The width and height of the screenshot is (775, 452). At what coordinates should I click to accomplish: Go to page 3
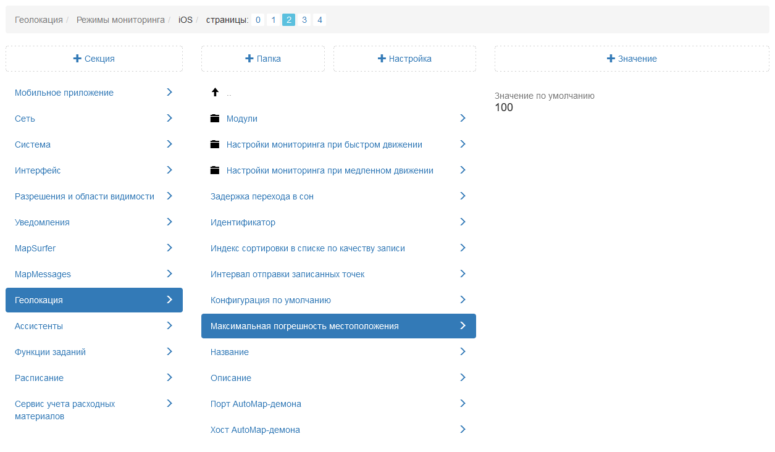point(304,20)
